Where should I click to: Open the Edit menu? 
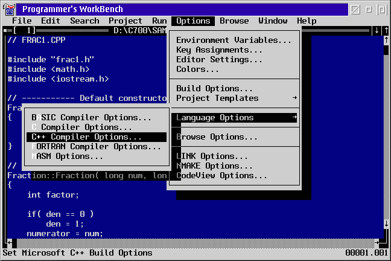pos(51,21)
